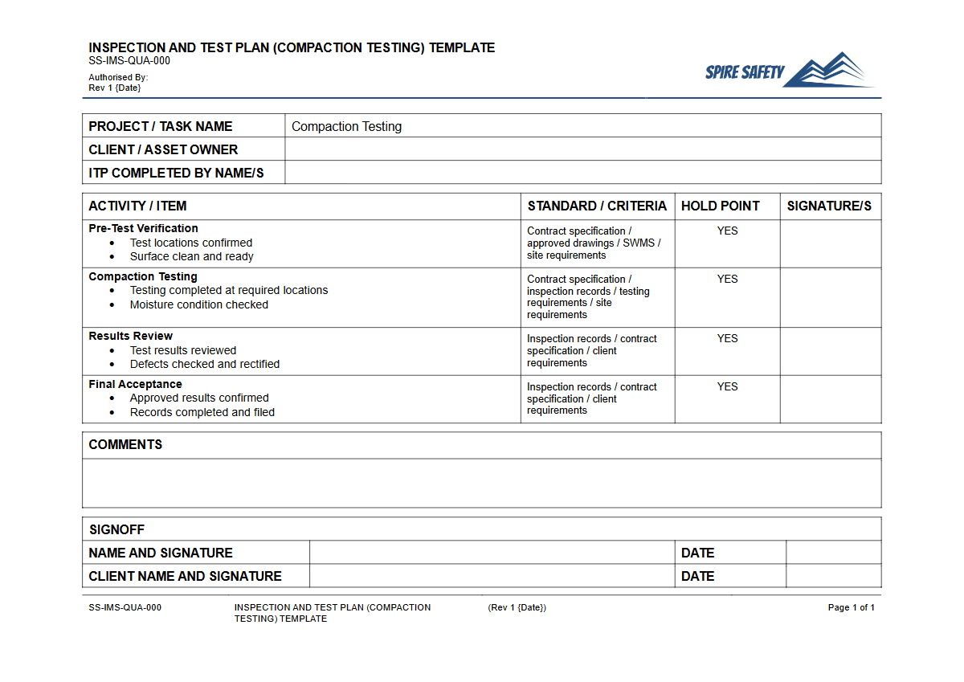Viewport: 964px width, 682px height.
Task: Click the 'CLIENT / ASSET OWNER' label
Action: pyautogui.click(x=163, y=149)
